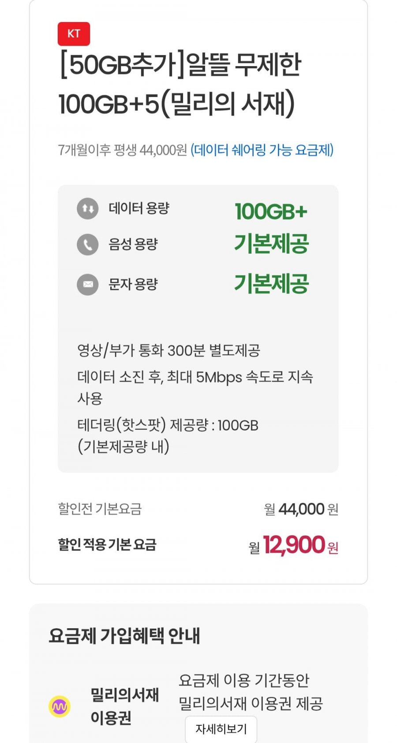Click the Millie's Library yellow logo icon
This screenshot has height=743, width=397.
tap(60, 706)
